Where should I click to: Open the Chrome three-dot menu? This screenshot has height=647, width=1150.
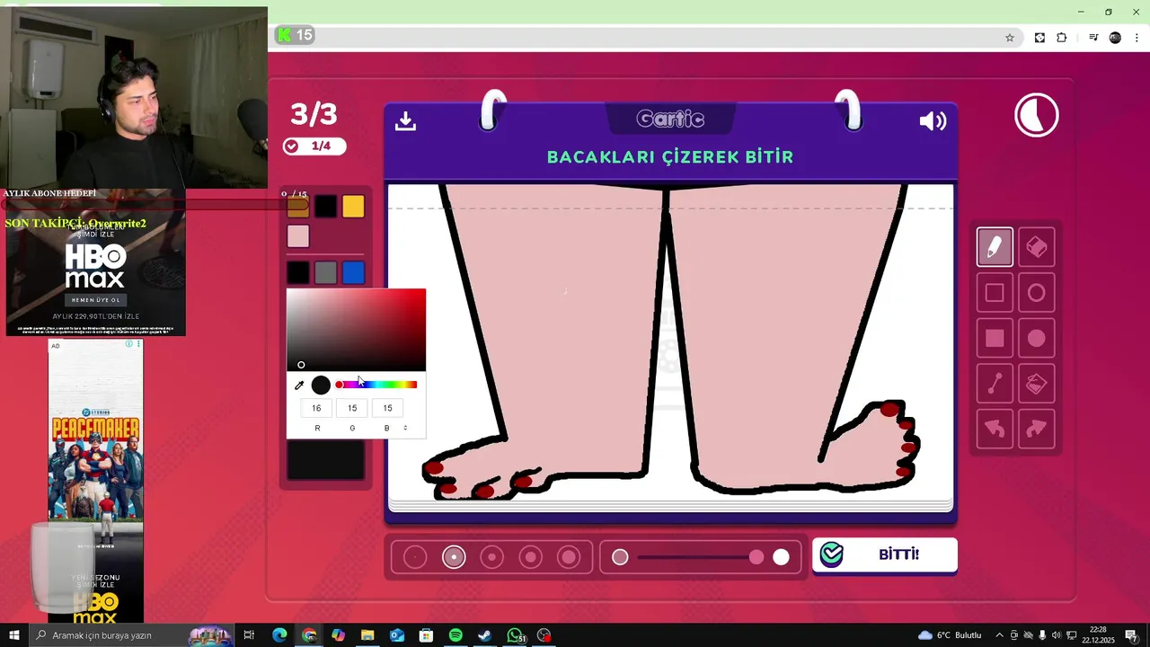[1137, 38]
